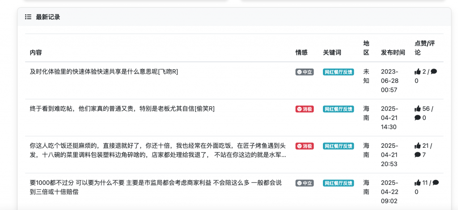The width and height of the screenshot is (458, 210).
Task: Click the 点赞/评论 column header
Action: [425, 48]
